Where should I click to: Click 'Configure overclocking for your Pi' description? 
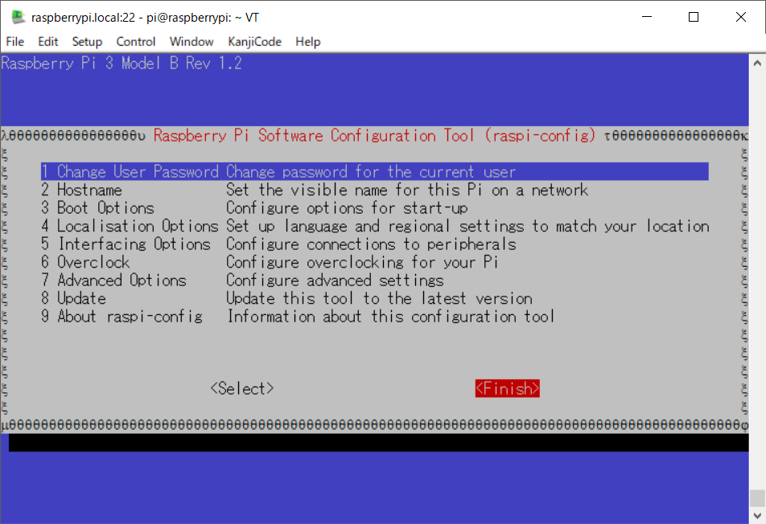pyautogui.click(x=362, y=262)
